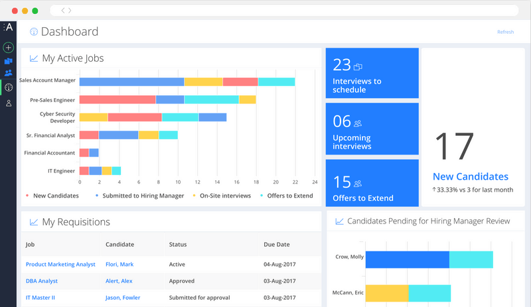Open the Interviews to schedule tile
The width and height of the screenshot is (531, 307).
[x=372, y=73]
